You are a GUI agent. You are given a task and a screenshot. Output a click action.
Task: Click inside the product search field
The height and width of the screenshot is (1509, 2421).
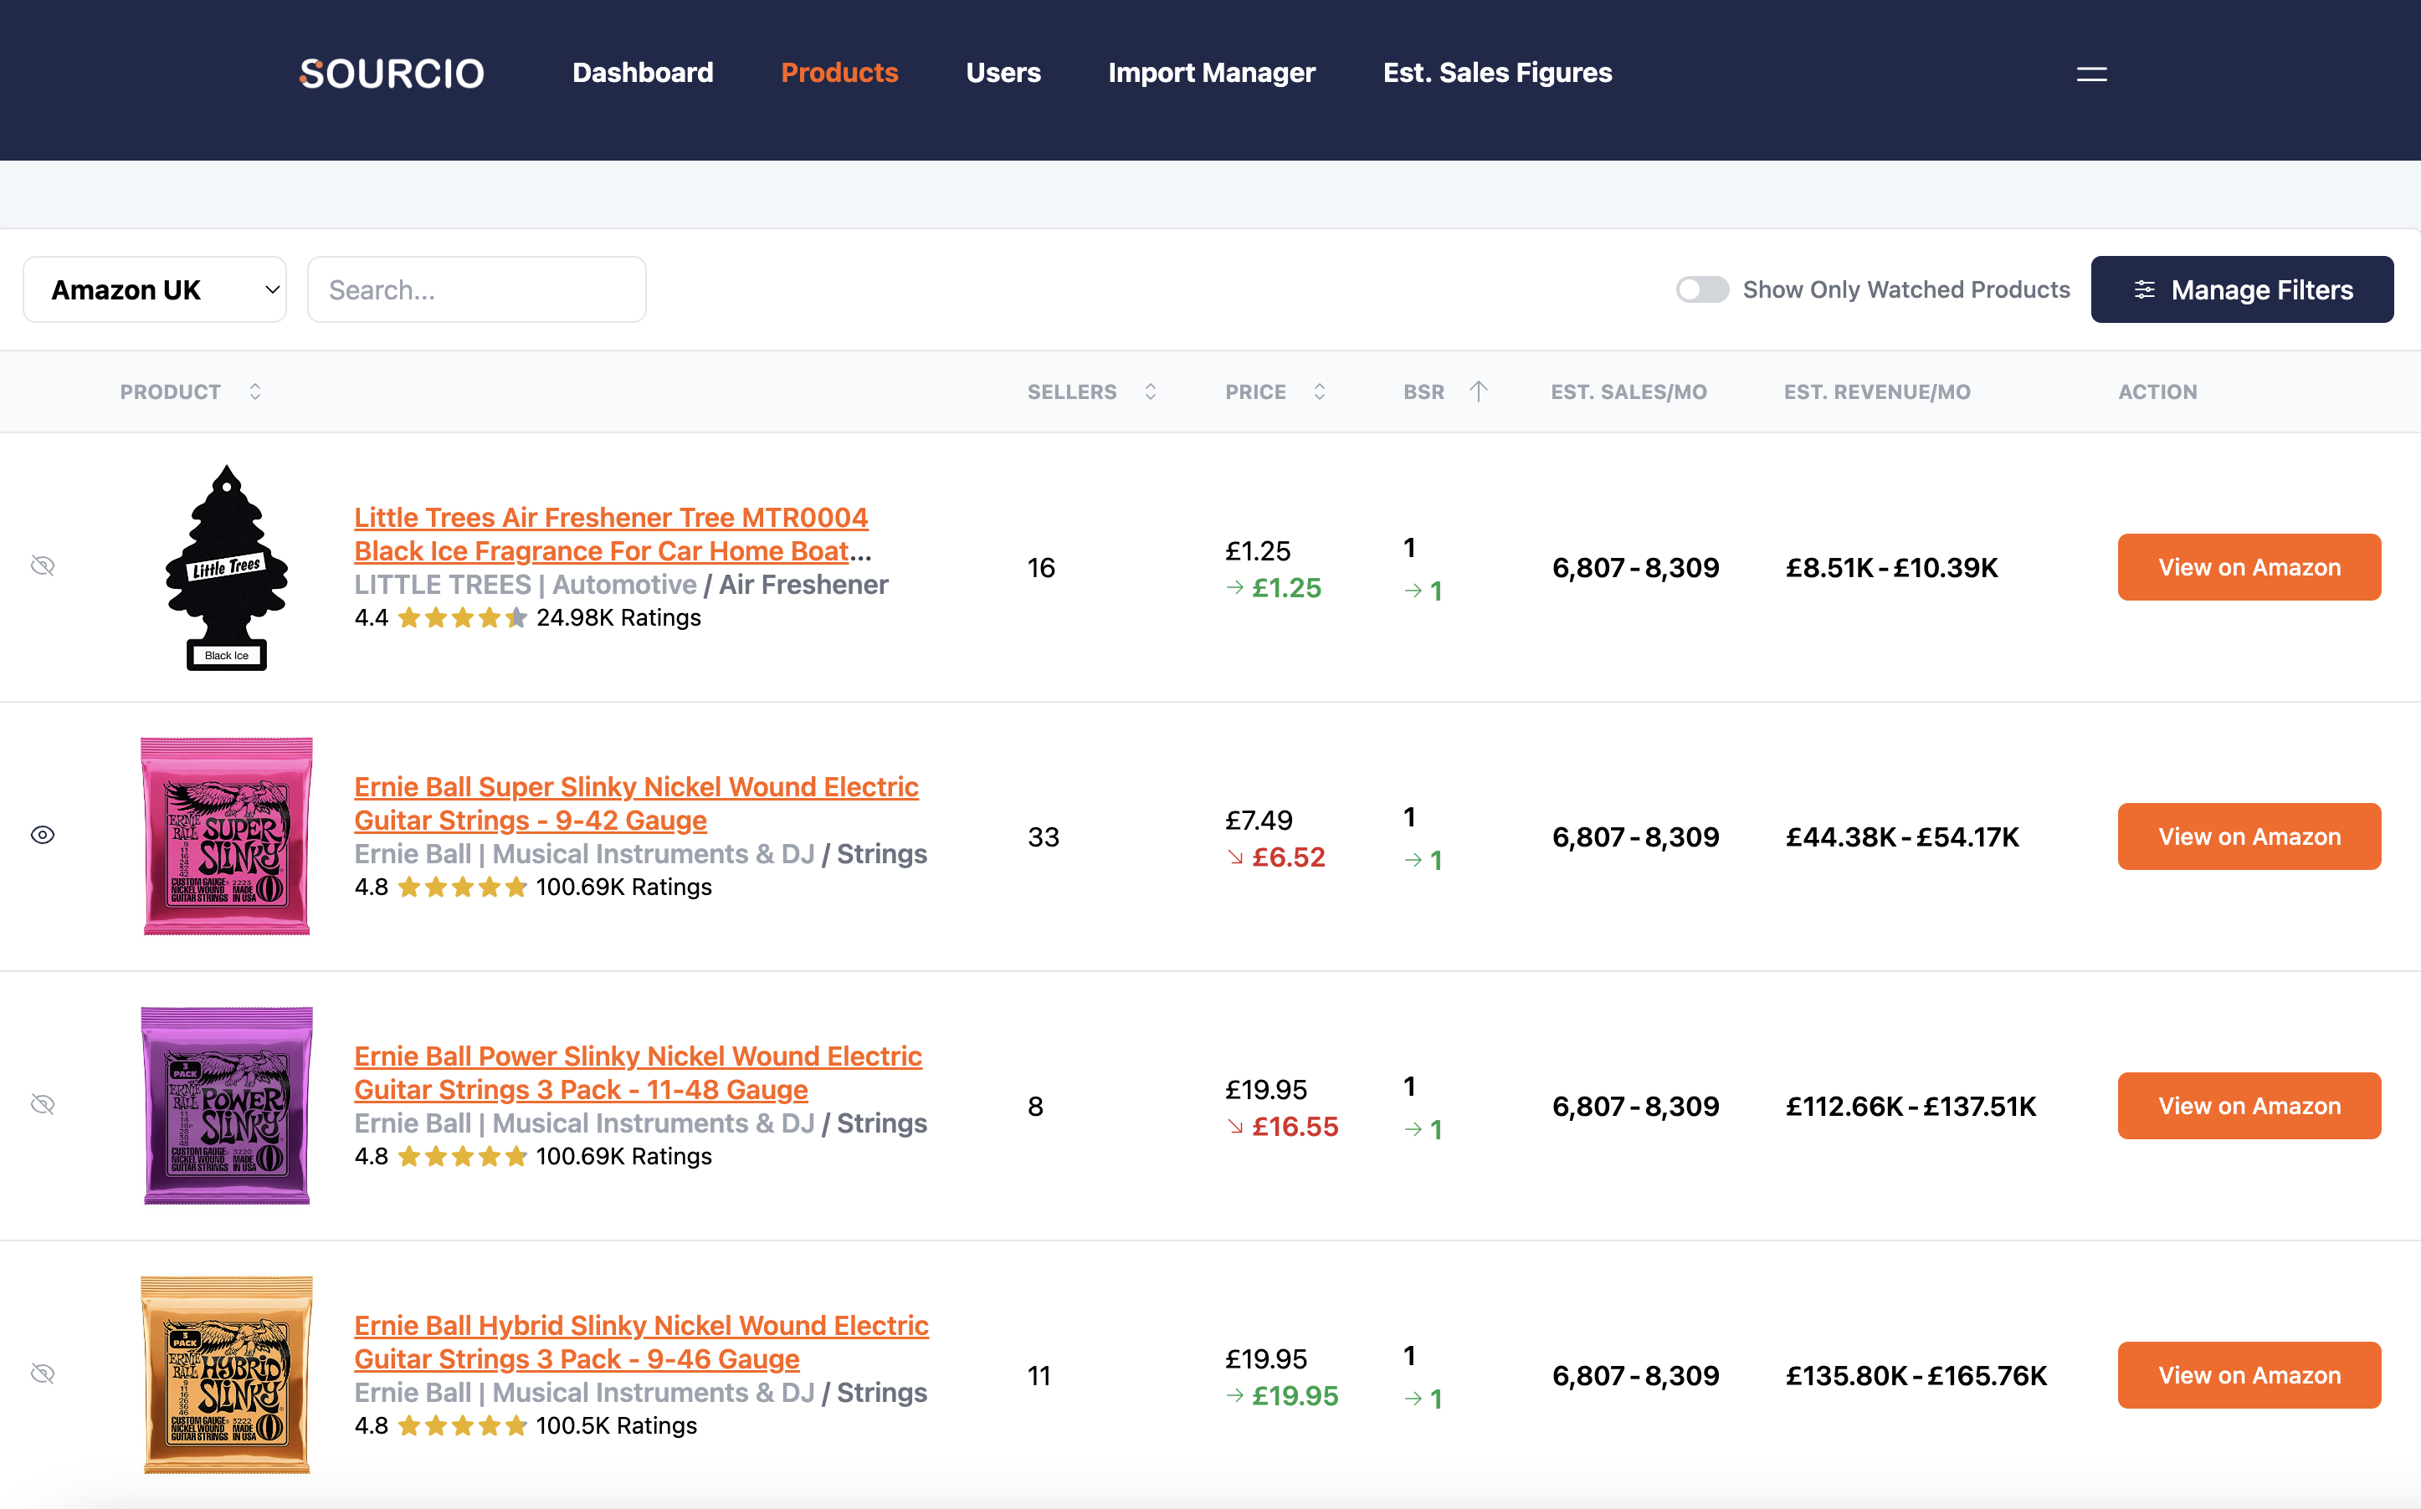pos(476,289)
